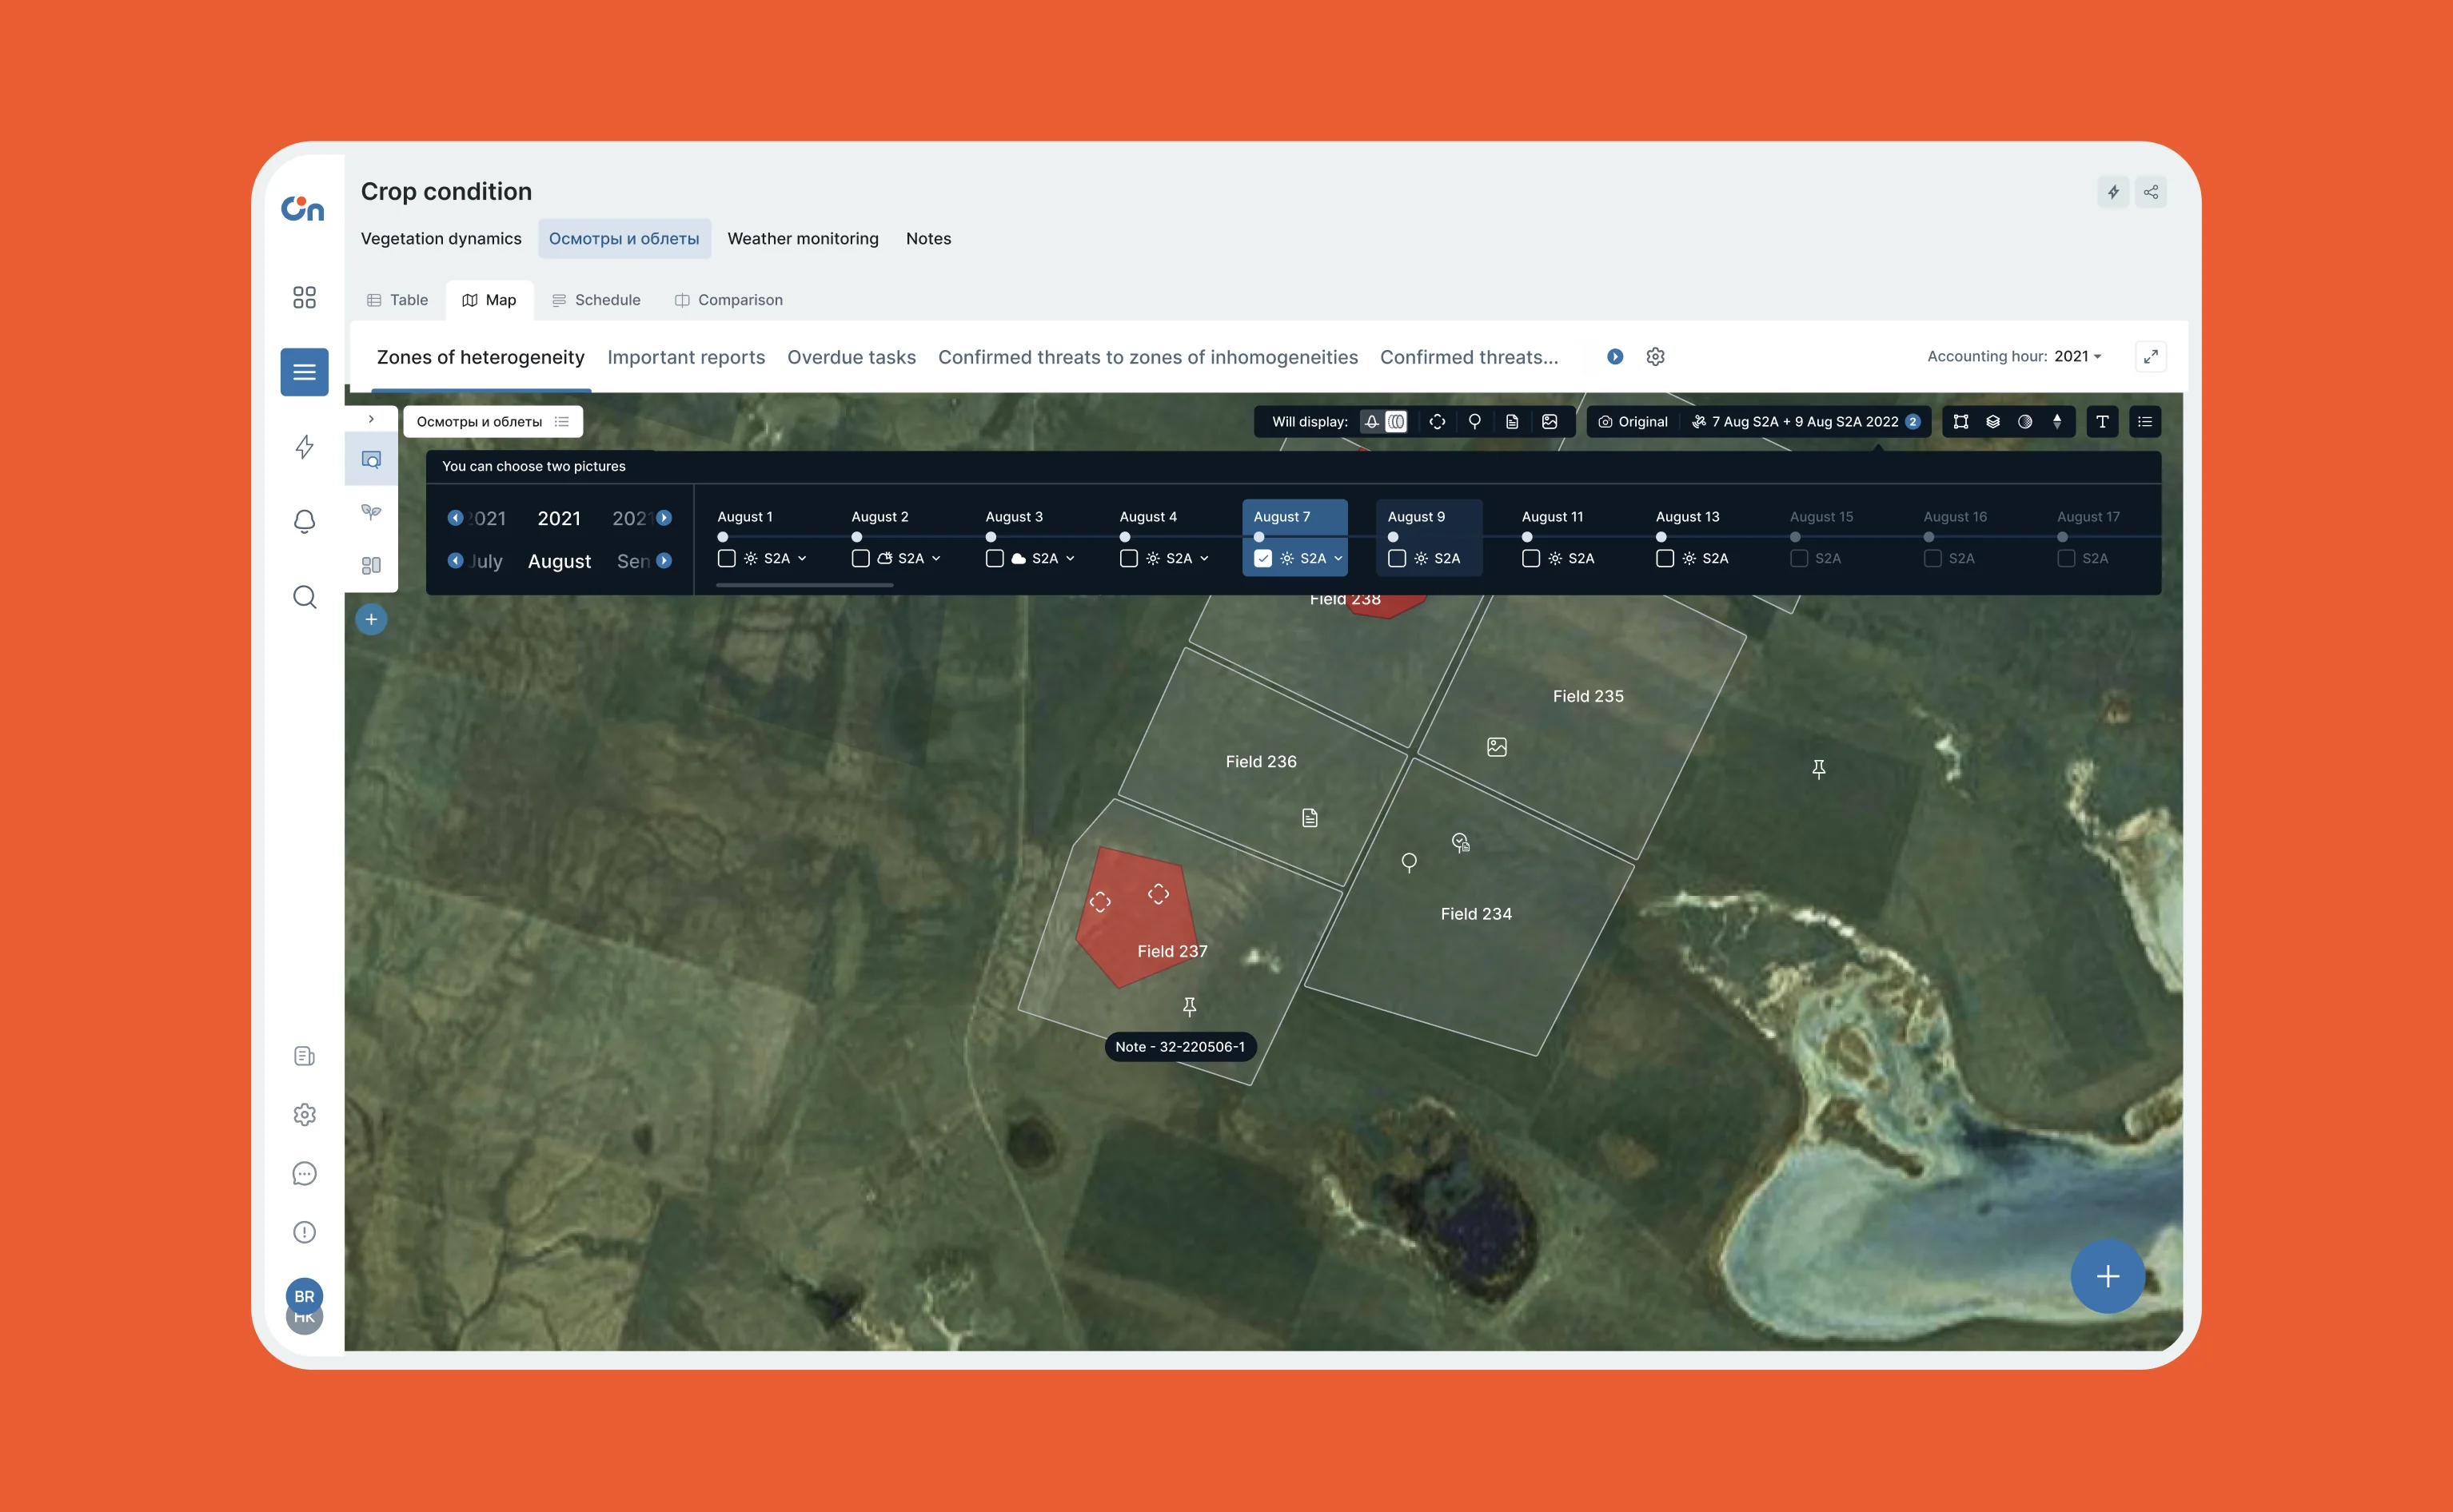The height and width of the screenshot is (1512, 2453).
Task: Click the small blue plus button on map panel
Action: 371,620
